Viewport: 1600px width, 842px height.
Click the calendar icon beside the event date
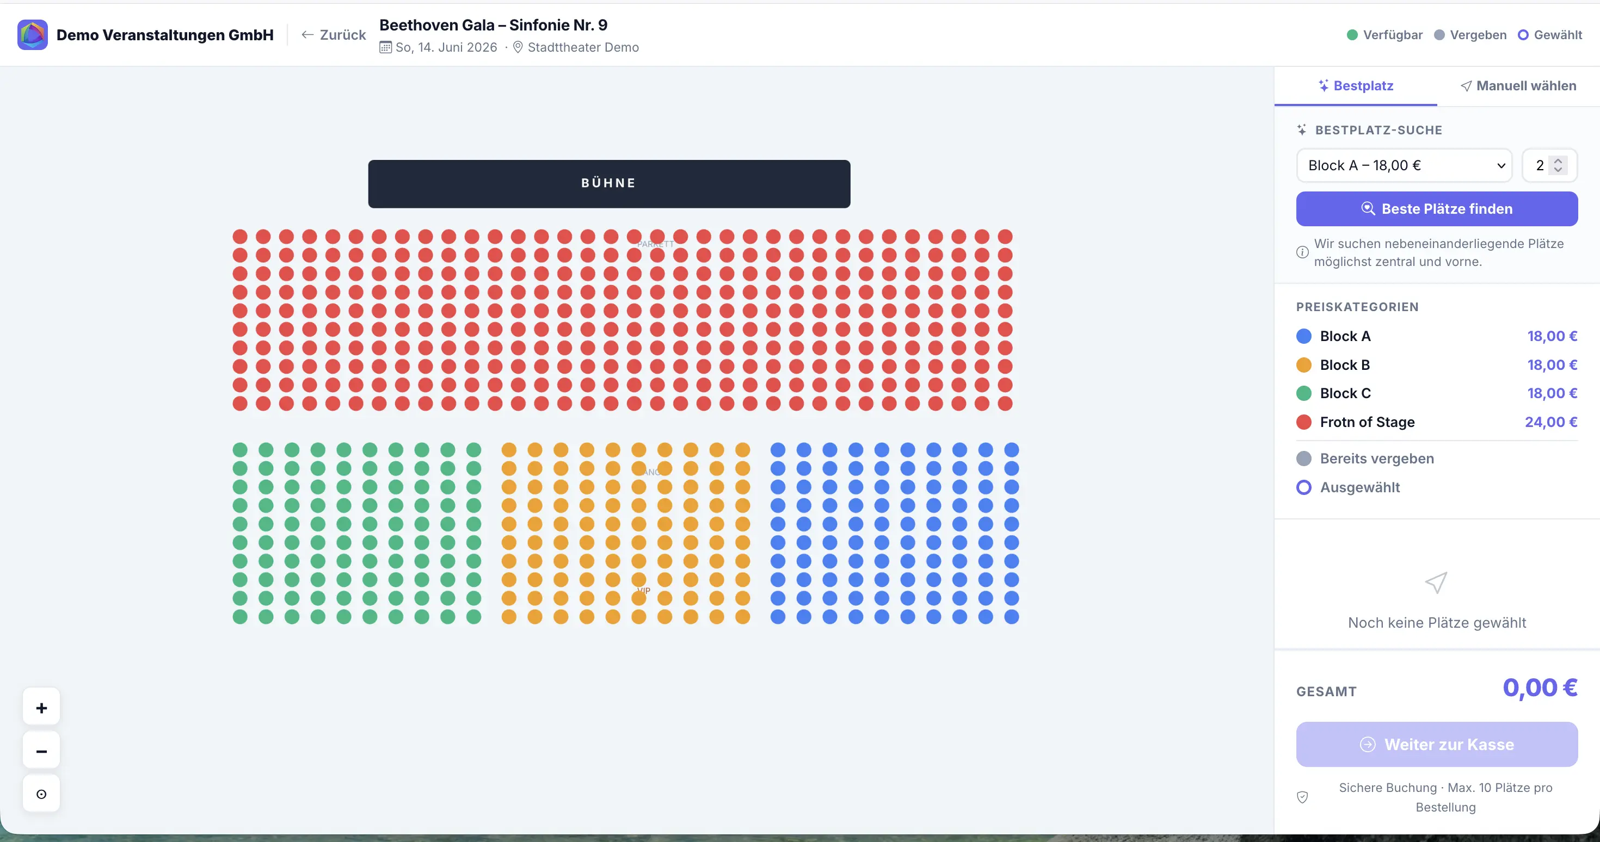pos(386,47)
